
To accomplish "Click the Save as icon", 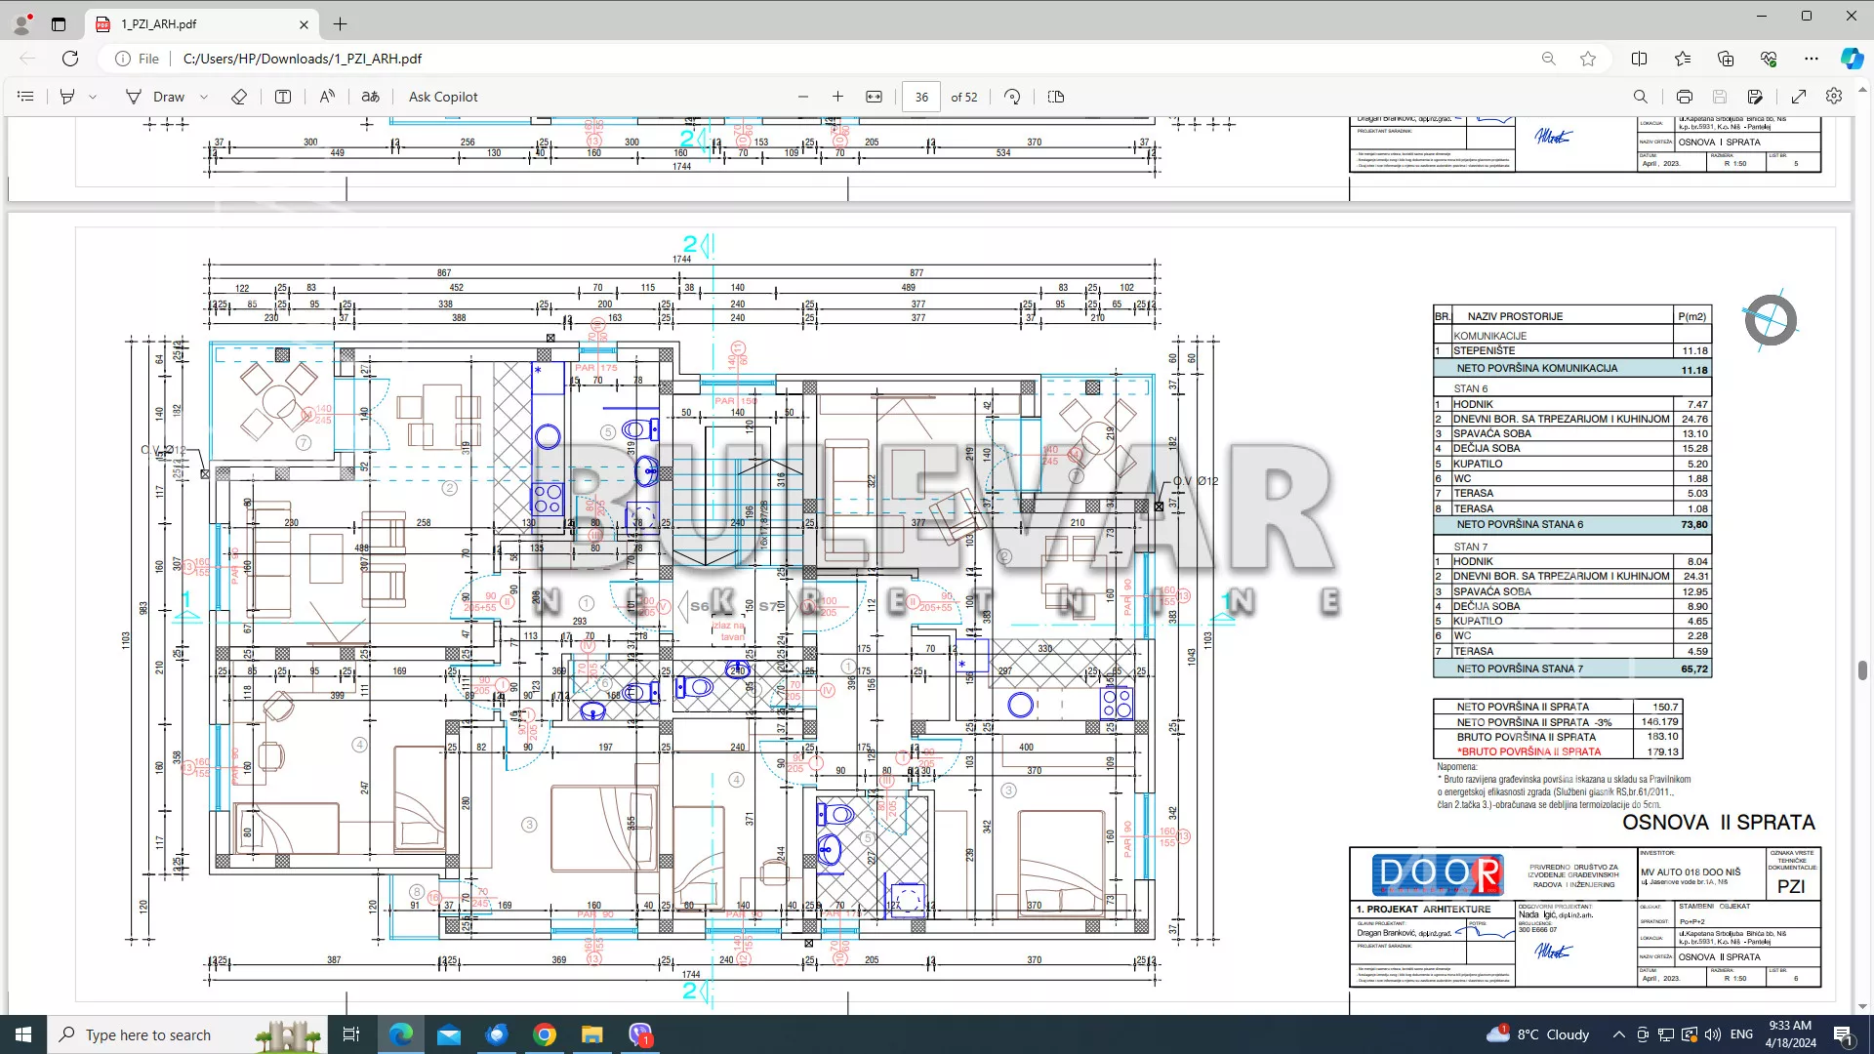I will pyautogui.click(x=1755, y=97).
